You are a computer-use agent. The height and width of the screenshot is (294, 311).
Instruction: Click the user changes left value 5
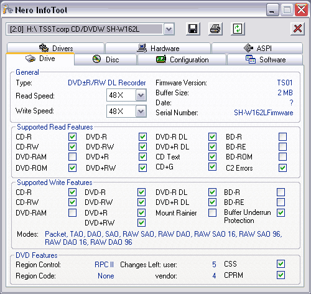214,265
